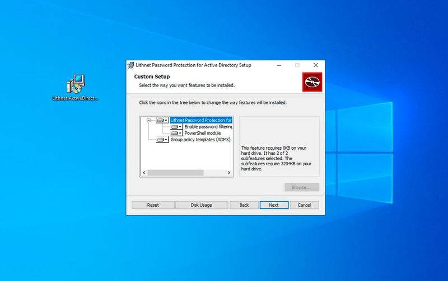
Task: Open Disk Usage dialog
Action: (x=202, y=205)
